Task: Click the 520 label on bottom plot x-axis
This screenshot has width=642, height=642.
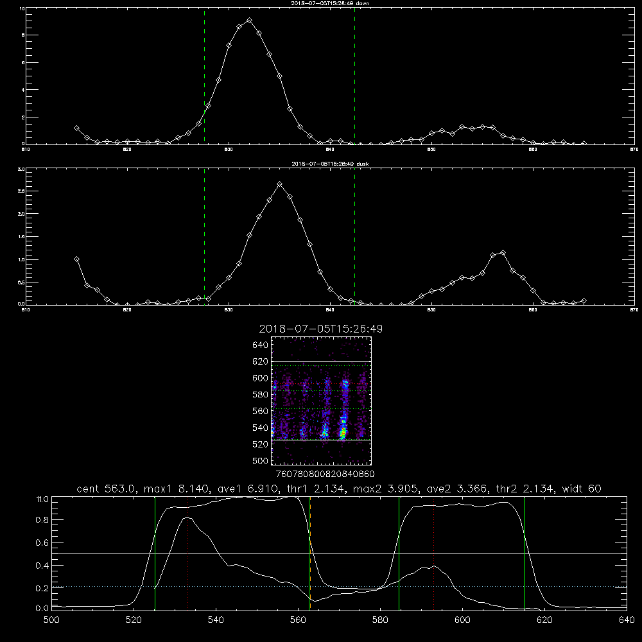Action: (x=134, y=620)
